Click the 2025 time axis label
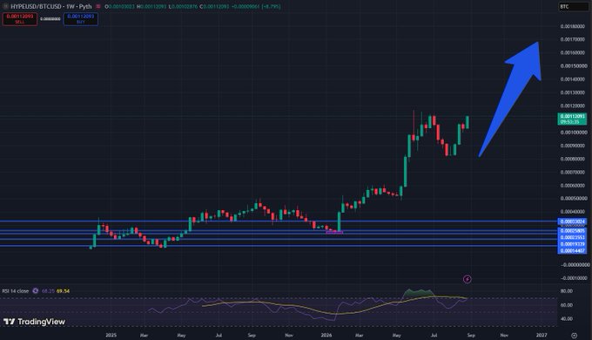592x340 pixels. (111, 335)
